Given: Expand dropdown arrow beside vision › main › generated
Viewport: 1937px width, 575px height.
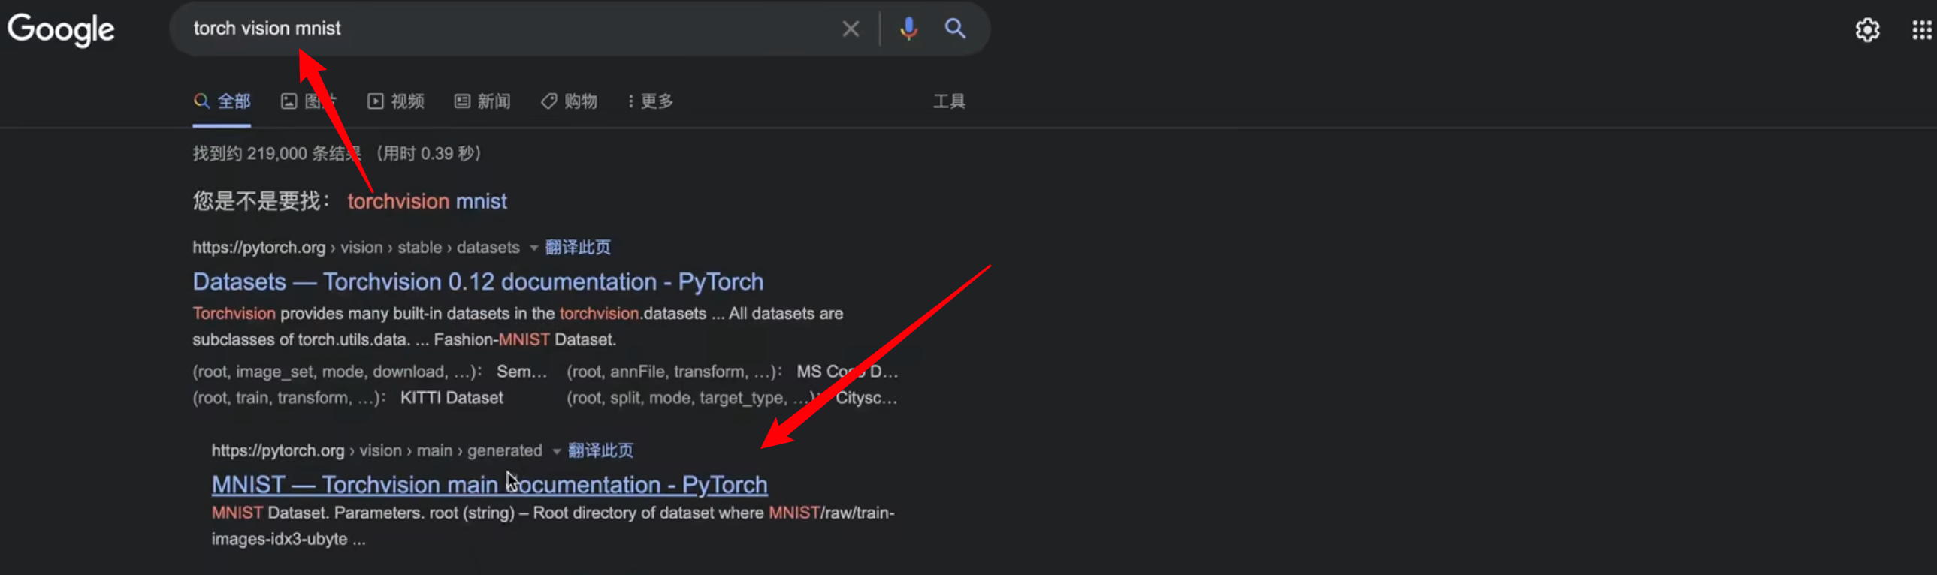Looking at the screenshot, I should point(557,451).
